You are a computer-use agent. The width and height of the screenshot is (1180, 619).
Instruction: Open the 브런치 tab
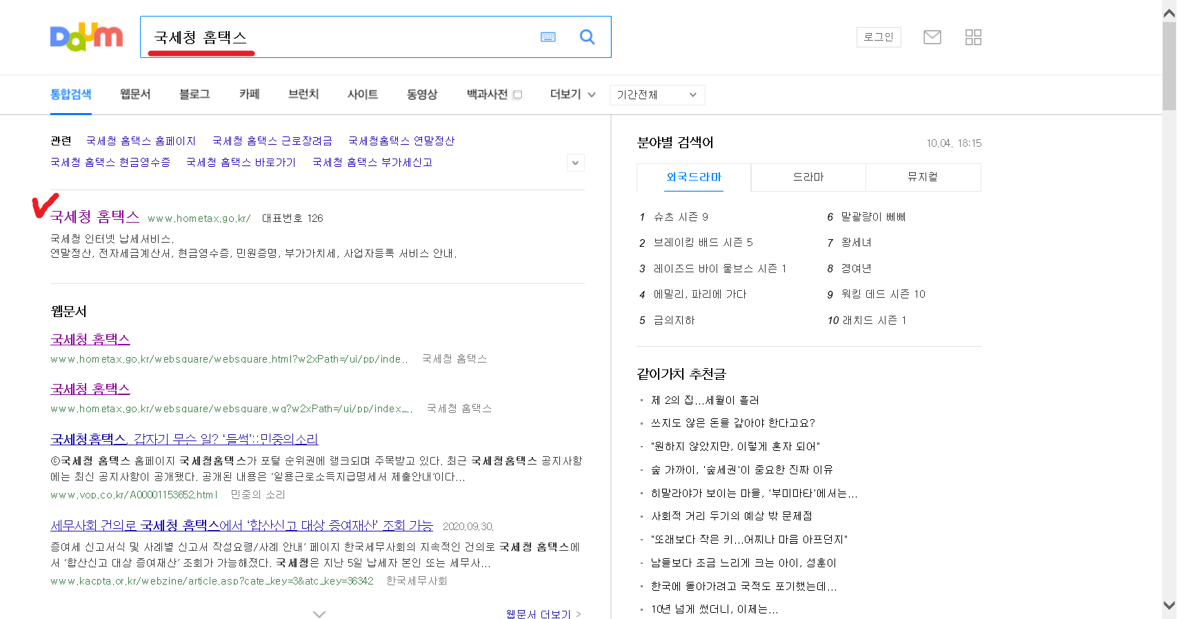tap(303, 94)
